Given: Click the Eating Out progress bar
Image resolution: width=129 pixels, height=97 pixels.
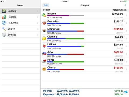Looking at the screenshot, I should point(66,31).
